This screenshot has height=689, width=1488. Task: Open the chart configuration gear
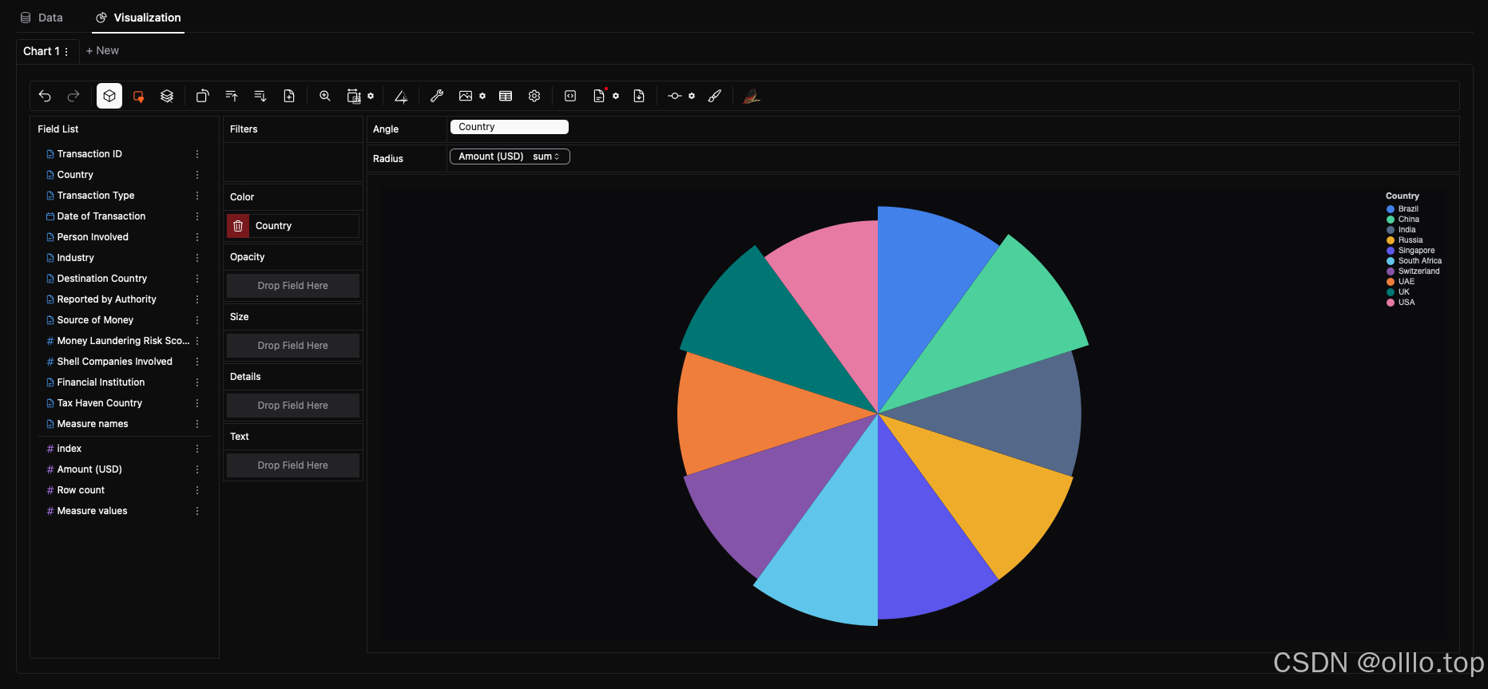click(534, 96)
